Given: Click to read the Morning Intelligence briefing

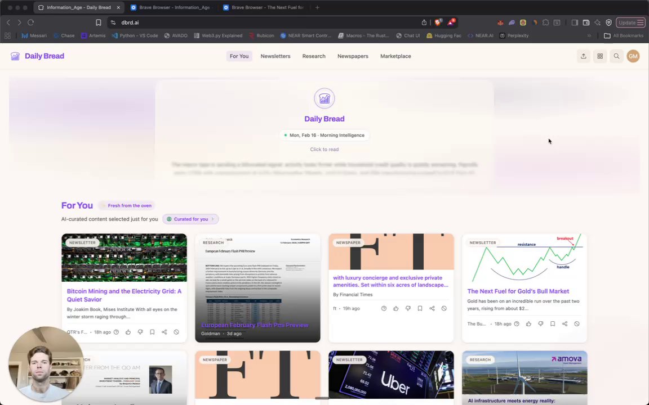Looking at the screenshot, I should 324,149.
